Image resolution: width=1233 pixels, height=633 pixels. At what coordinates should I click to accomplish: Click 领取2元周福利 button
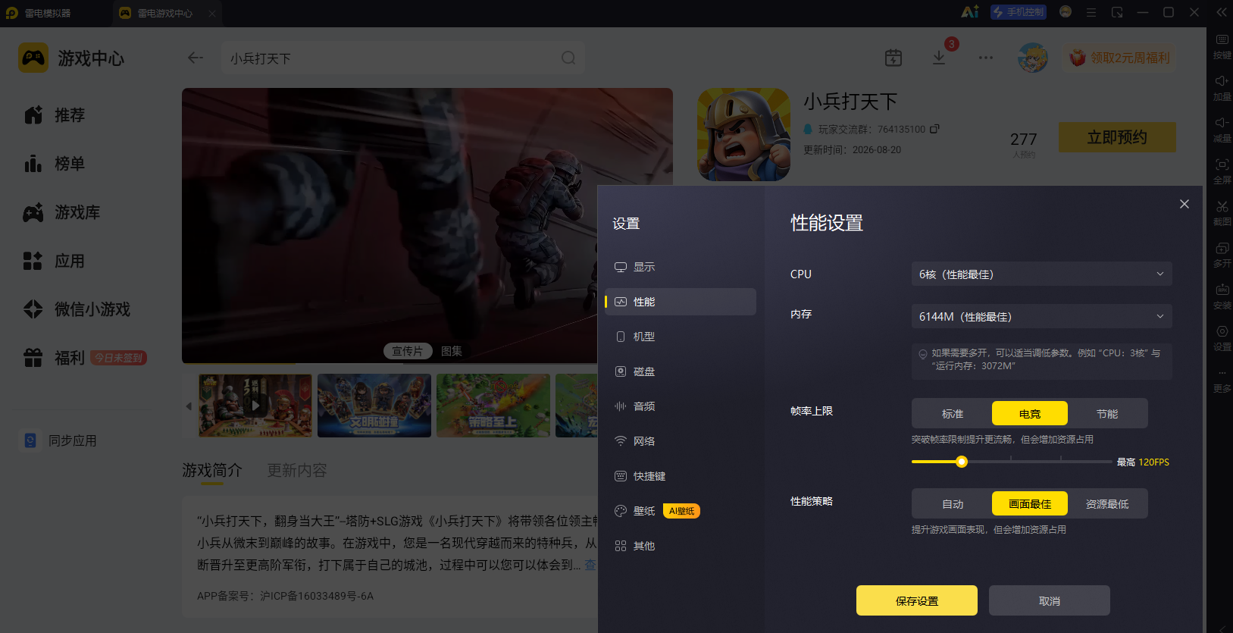(x=1120, y=58)
